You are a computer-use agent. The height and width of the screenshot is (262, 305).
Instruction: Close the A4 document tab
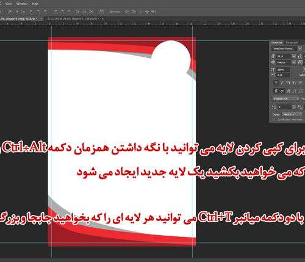click(x=102, y=18)
